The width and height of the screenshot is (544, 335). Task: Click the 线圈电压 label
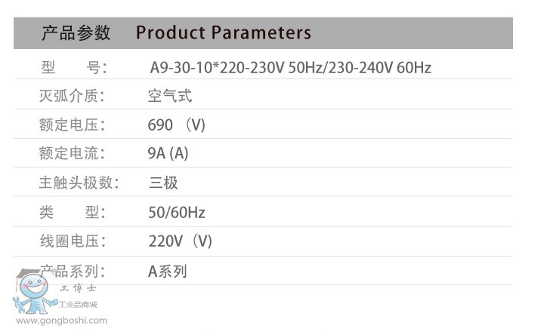(x=73, y=241)
